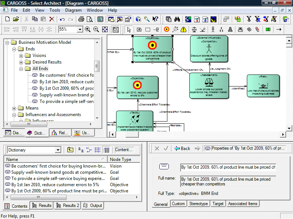
Task: Expand the Visions folder
Action: pyautogui.click(x=21, y=56)
